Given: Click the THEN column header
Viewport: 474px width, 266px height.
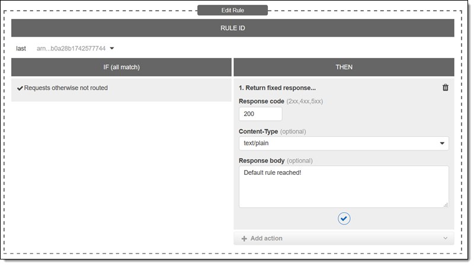Looking at the screenshot, I should pyautogui.click(x=344, y=67).
